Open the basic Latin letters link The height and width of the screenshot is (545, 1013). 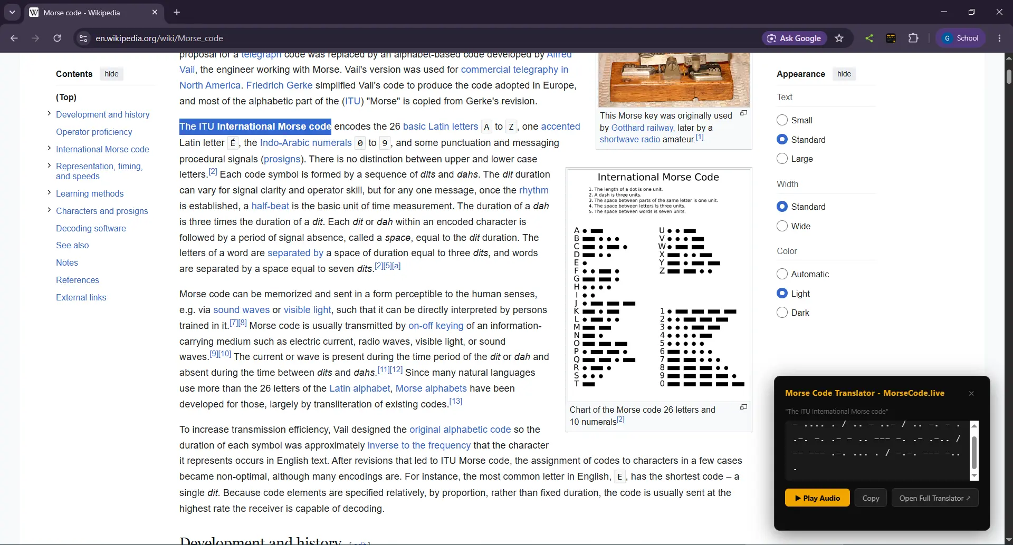[441, 126]
